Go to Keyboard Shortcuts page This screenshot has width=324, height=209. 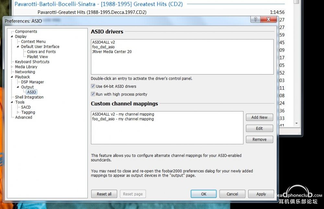[x=32, y=62]
